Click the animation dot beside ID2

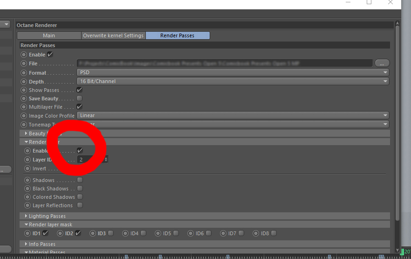(x=60, y=233)
